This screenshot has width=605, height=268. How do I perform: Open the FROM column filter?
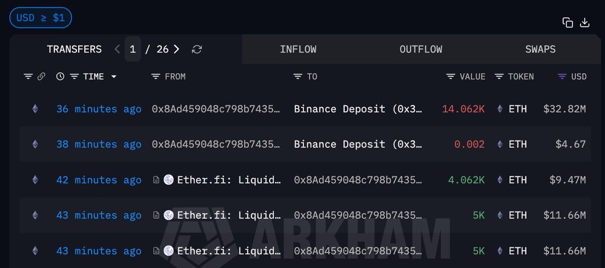point(156,77)
